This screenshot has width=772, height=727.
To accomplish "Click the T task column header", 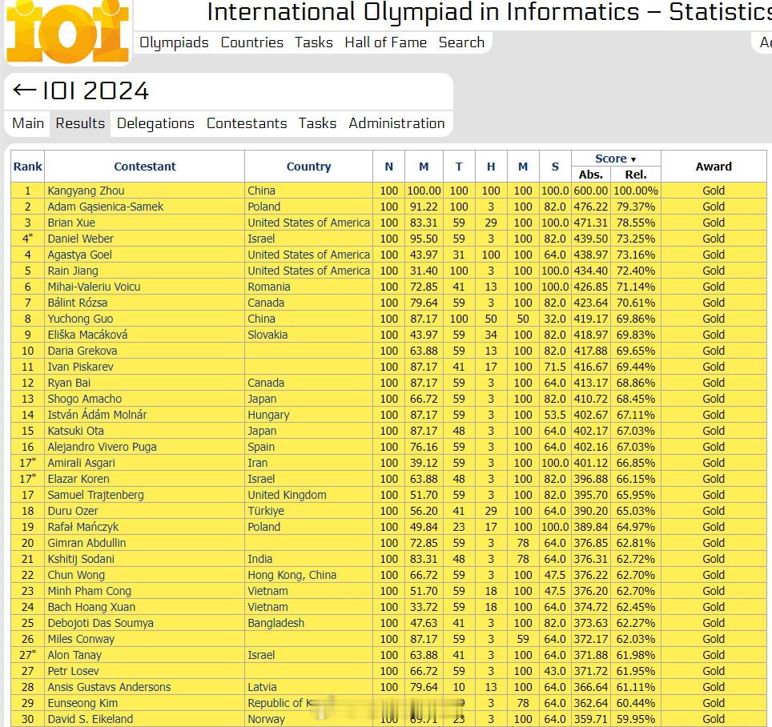I will tap(458, 167).
